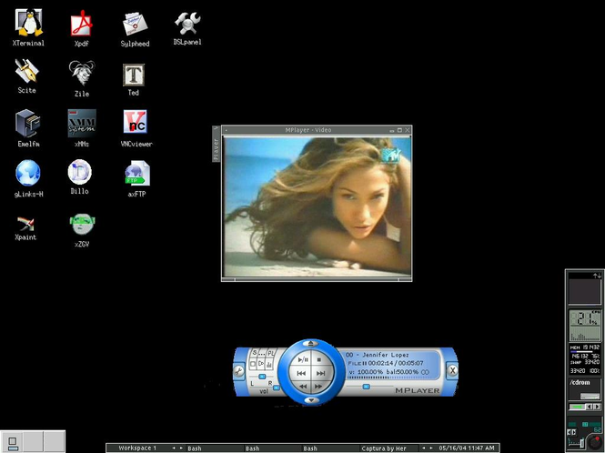Toggle the PL playlist button in MPlayer
Viewport: 605px width, 453px height.
click(268, 353)
